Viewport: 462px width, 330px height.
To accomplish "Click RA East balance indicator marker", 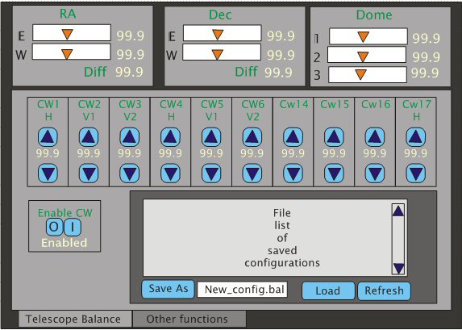I will tap(68, 34).
